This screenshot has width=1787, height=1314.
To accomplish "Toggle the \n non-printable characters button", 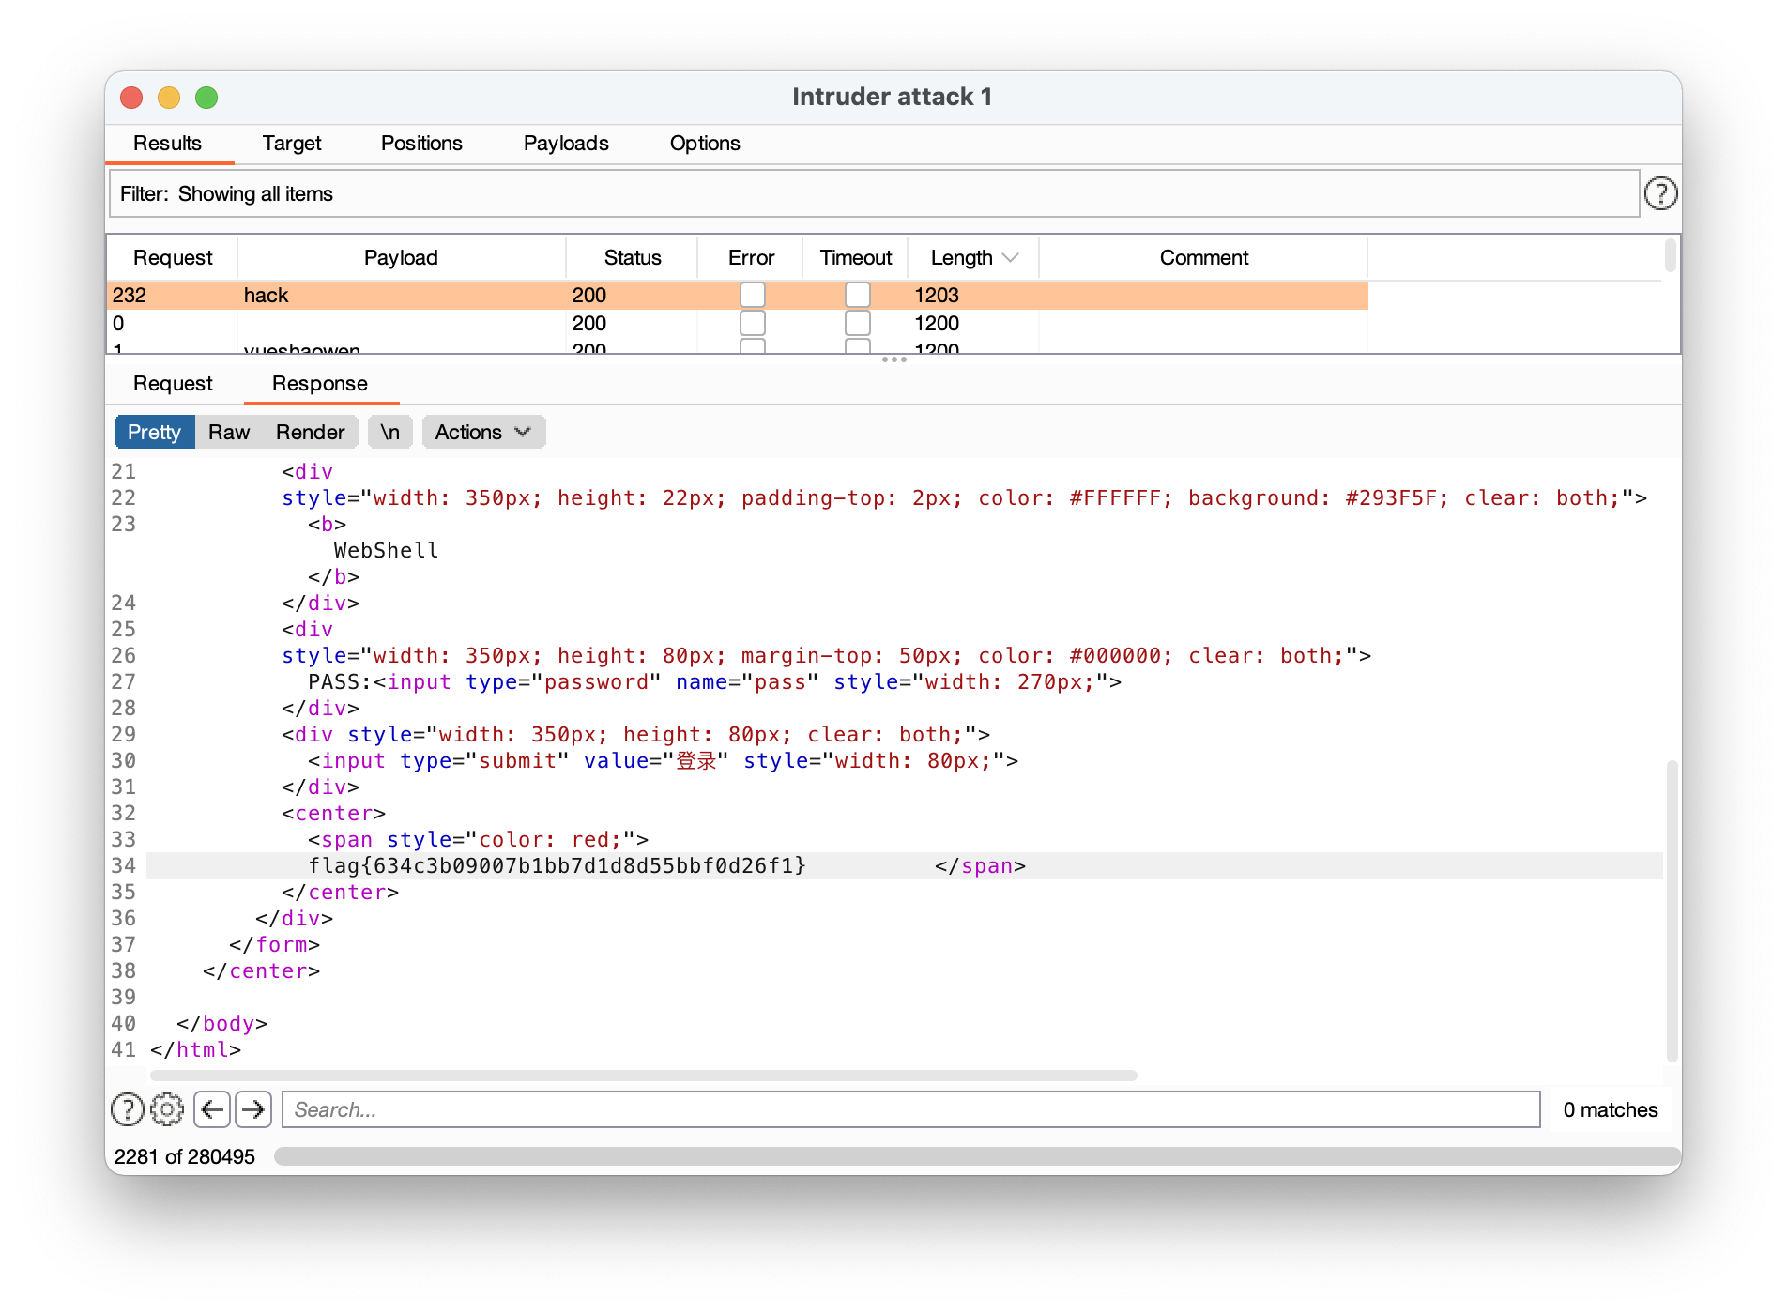I will (x=390, y=432).
